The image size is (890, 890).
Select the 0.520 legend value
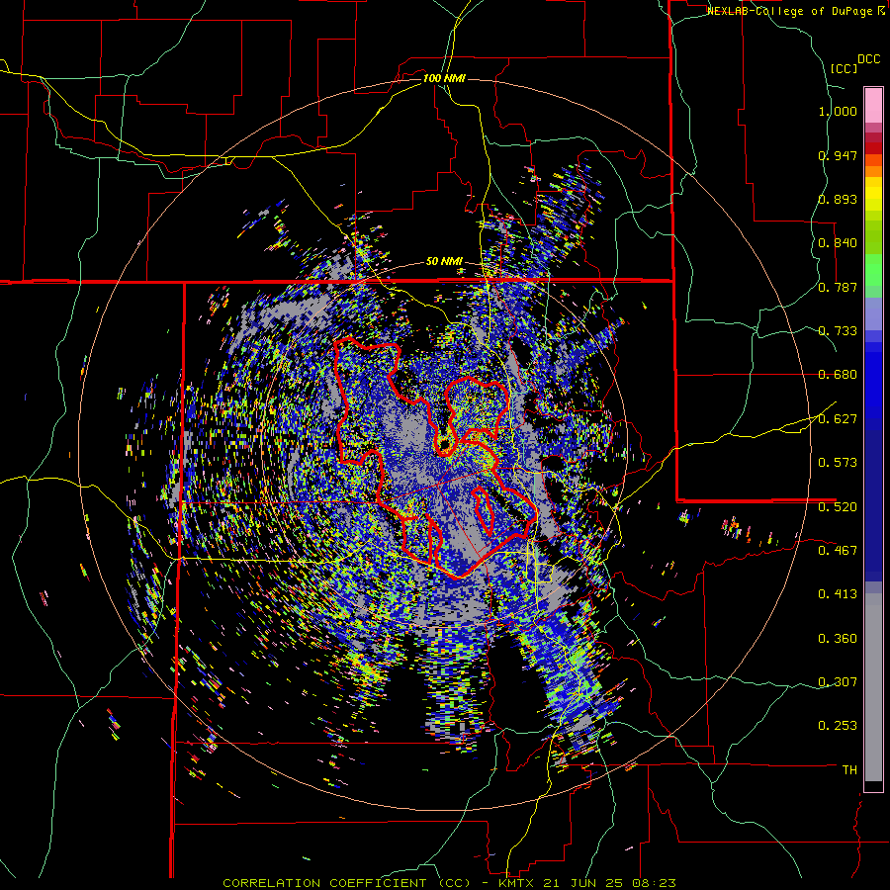838,506
